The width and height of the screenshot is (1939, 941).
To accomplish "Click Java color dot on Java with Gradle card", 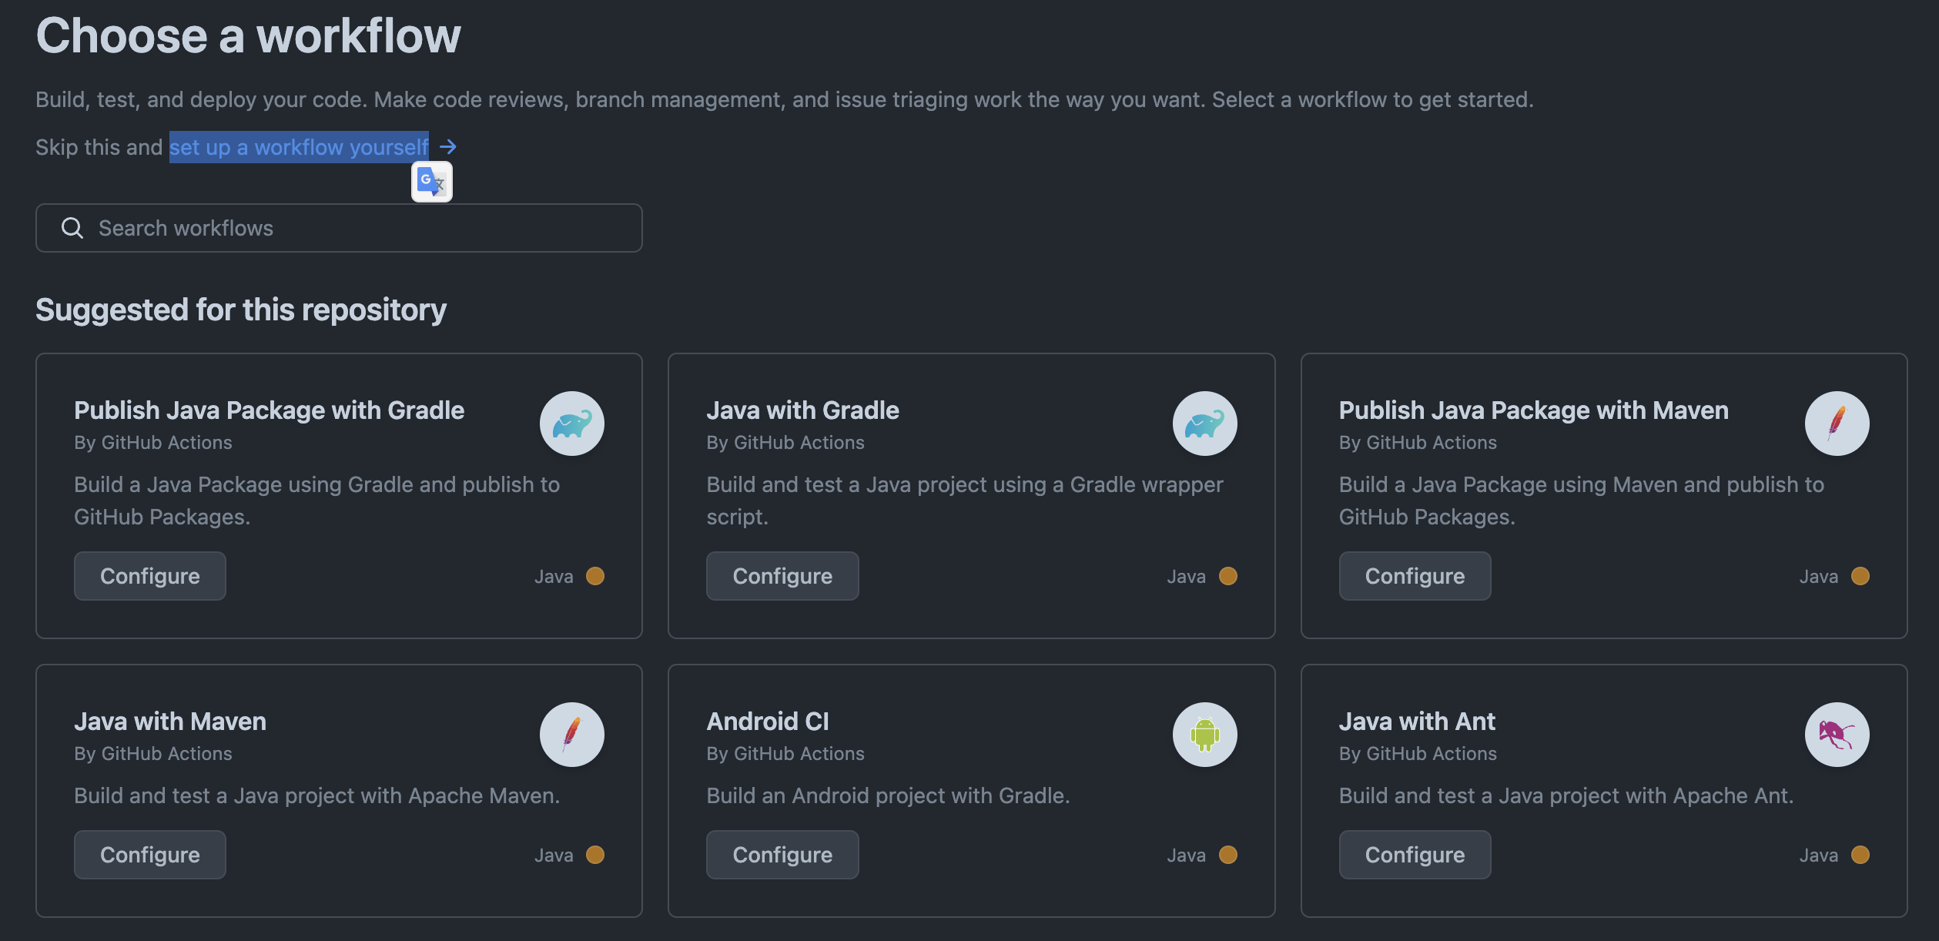I will click(x=1228, y=576).
